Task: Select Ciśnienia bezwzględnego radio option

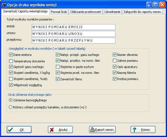Action: (x=10, y=100)
